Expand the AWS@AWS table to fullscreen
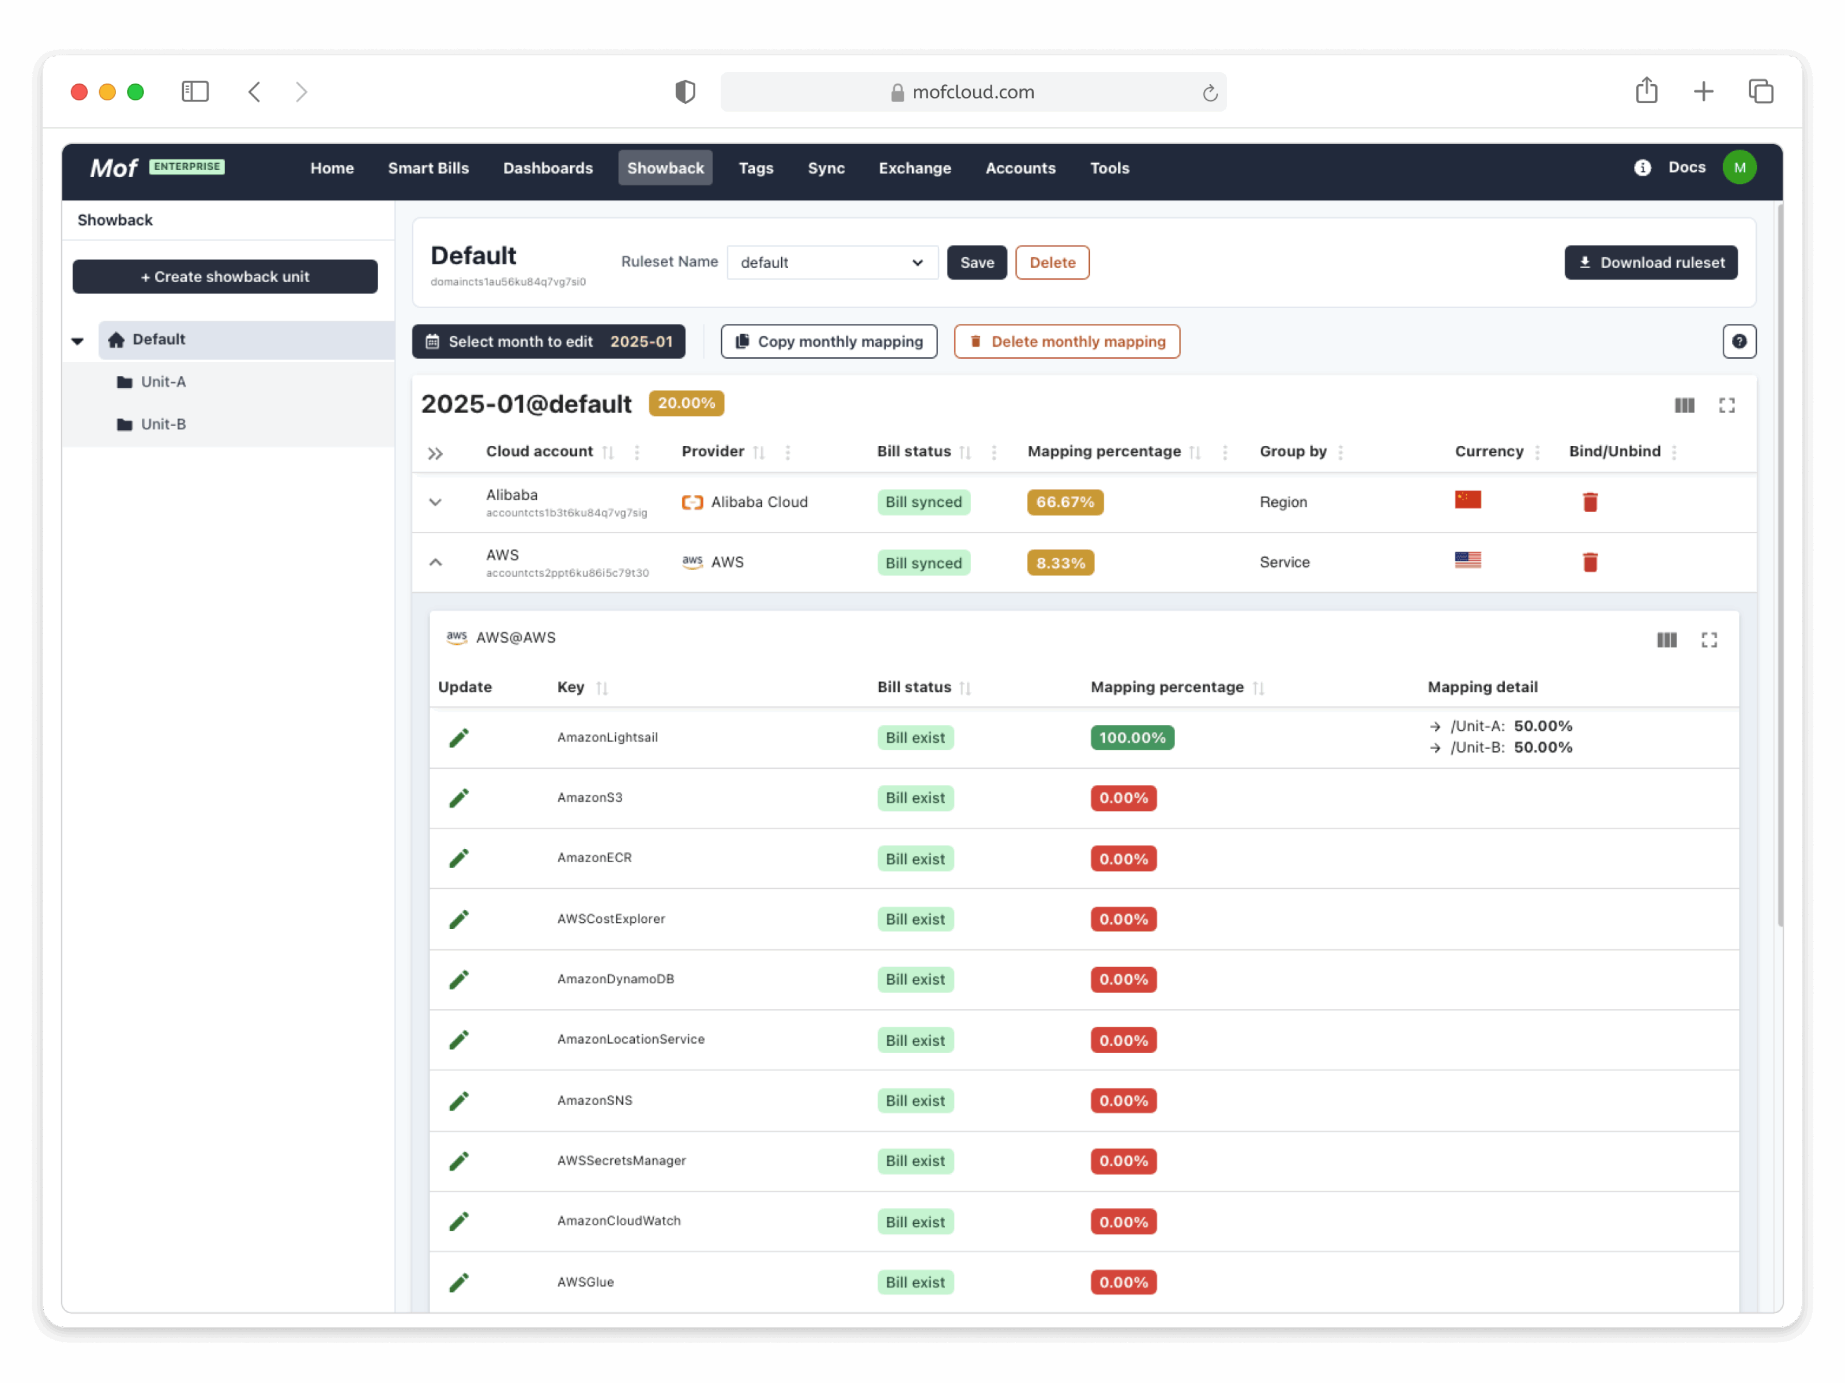This screenshot has height=1383, width=1845. (x=1709, y=640)
